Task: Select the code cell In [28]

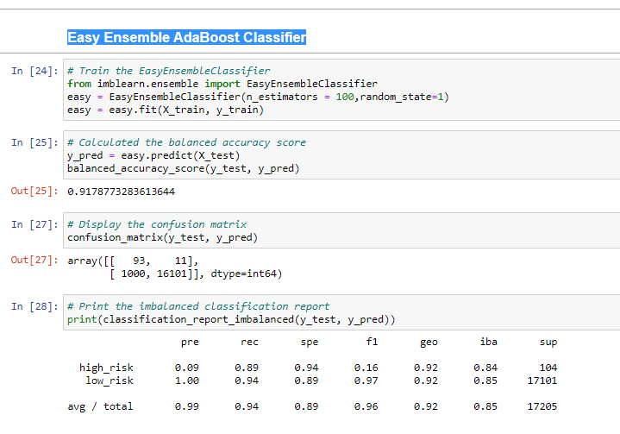Action: (x=341, y=312)
